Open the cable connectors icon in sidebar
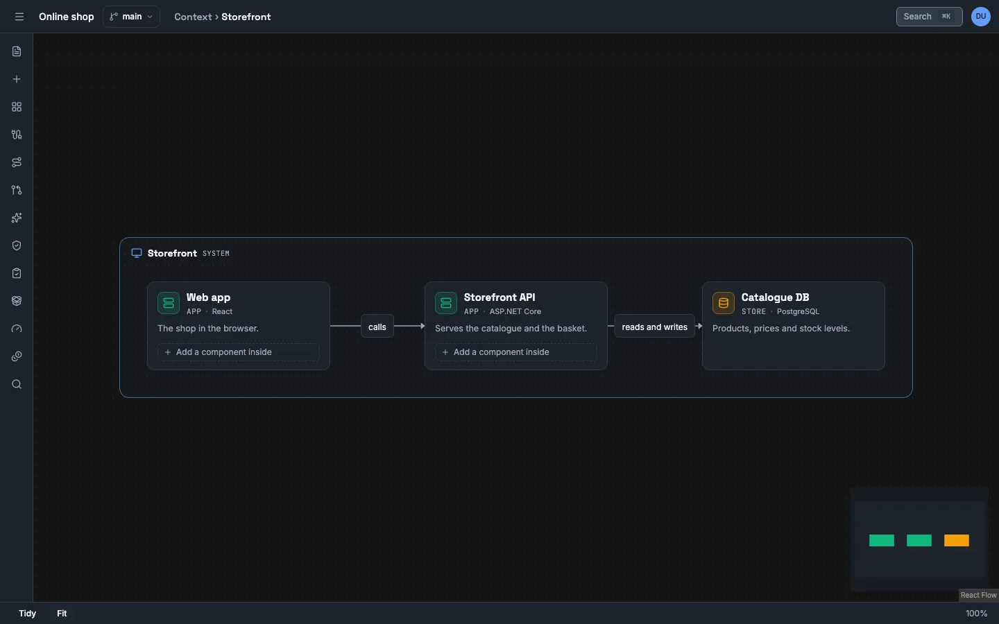This screenshot has width=999, height=624. (17, 135)
